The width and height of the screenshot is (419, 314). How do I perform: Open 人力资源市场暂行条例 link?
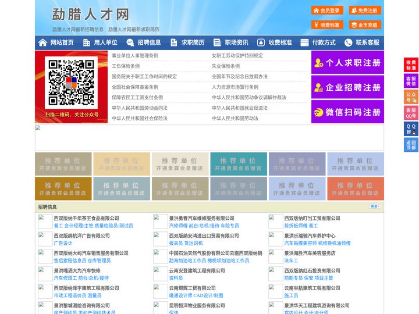click(x=235, y=87)
